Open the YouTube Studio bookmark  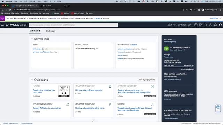[78, 14]
